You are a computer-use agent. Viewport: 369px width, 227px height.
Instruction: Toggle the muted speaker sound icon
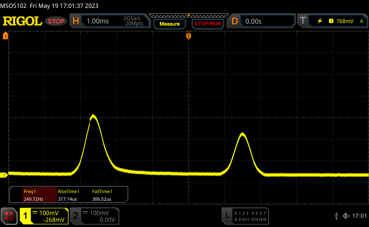click(x=346, y=216)
